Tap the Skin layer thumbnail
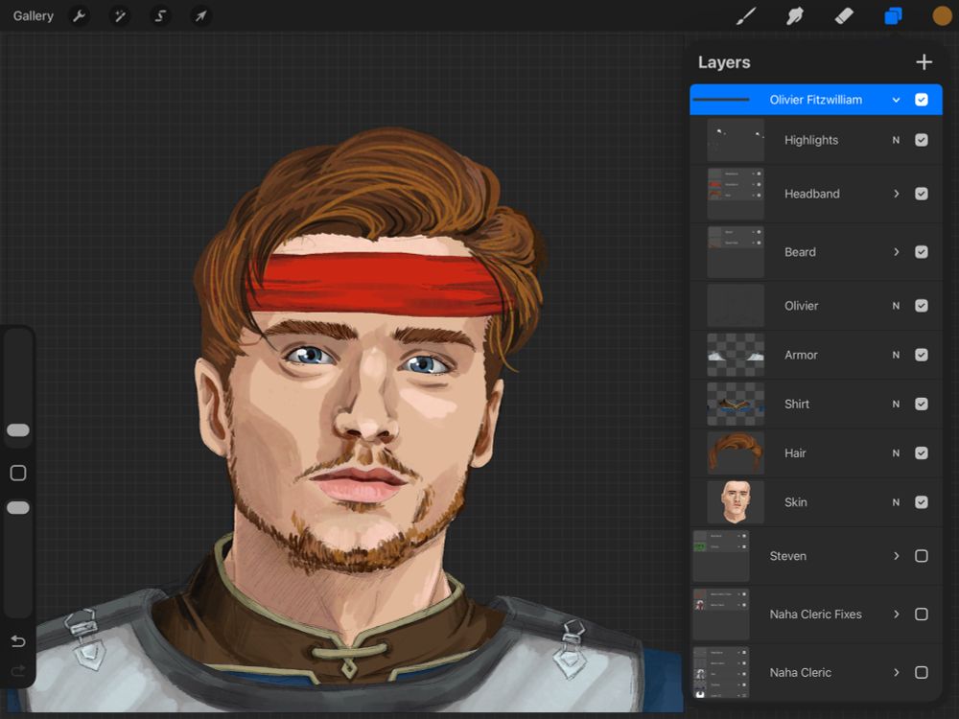Screen dimensions: 959x719 [x=734, y=502]
